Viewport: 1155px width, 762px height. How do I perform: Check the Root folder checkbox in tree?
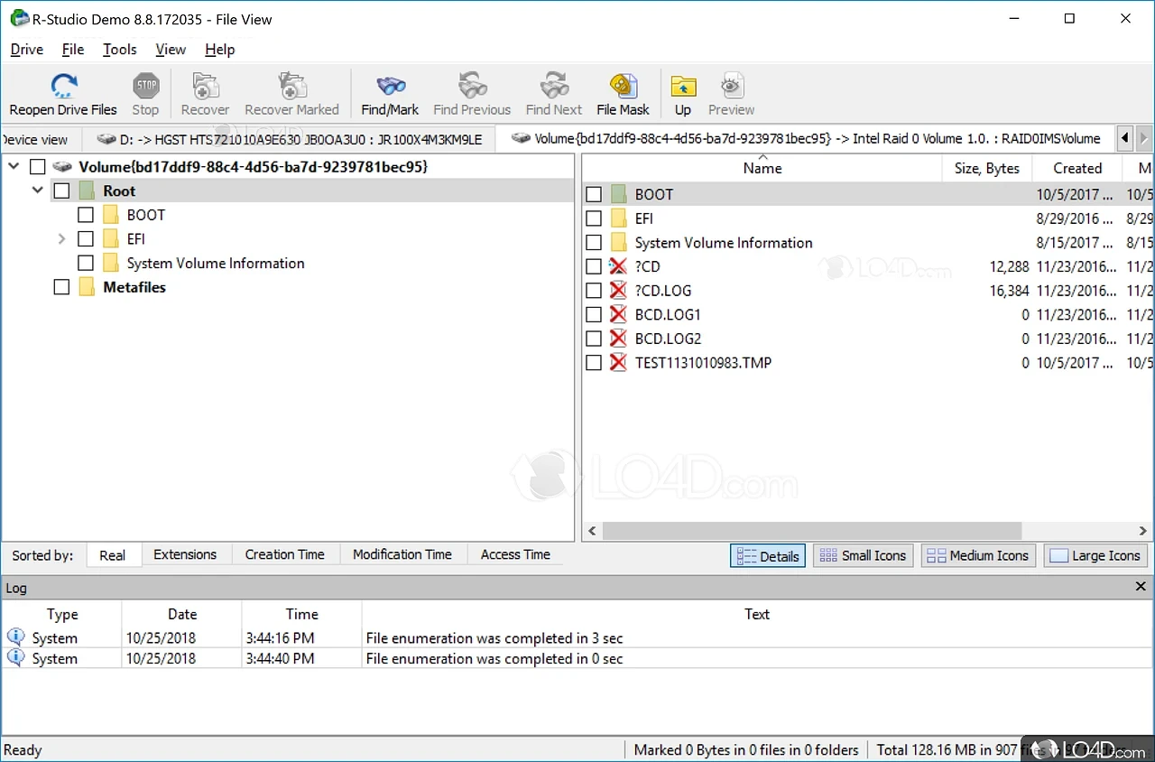click(x=61, y=190)
